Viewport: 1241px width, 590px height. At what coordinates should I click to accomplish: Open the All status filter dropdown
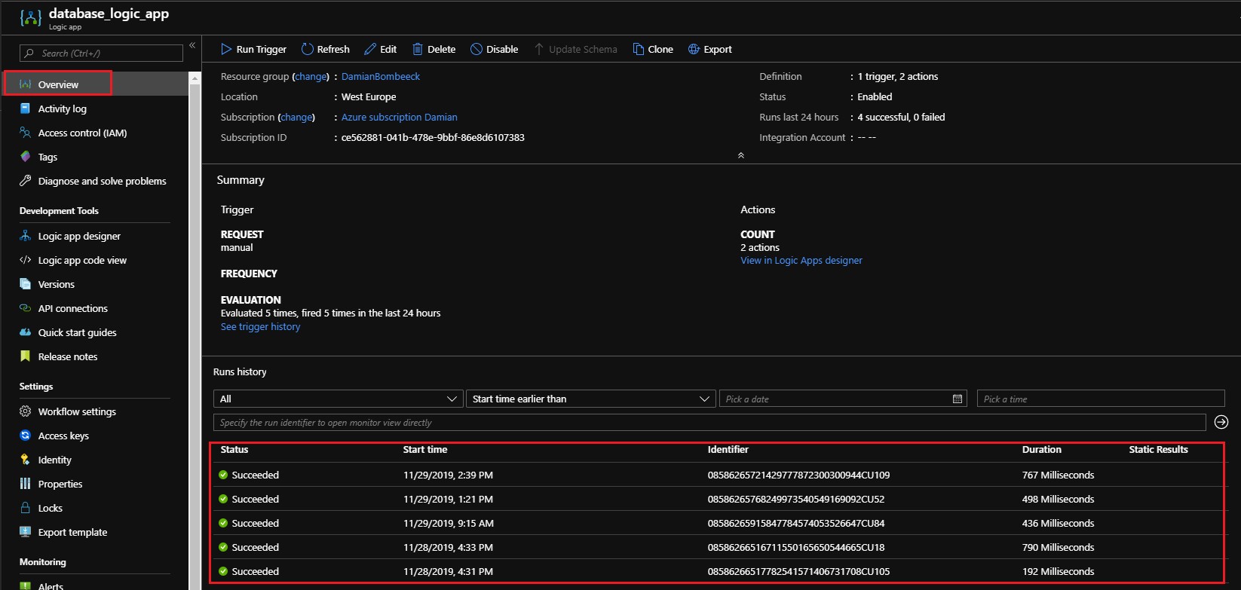pyautogui.click(x=338, y=399)
